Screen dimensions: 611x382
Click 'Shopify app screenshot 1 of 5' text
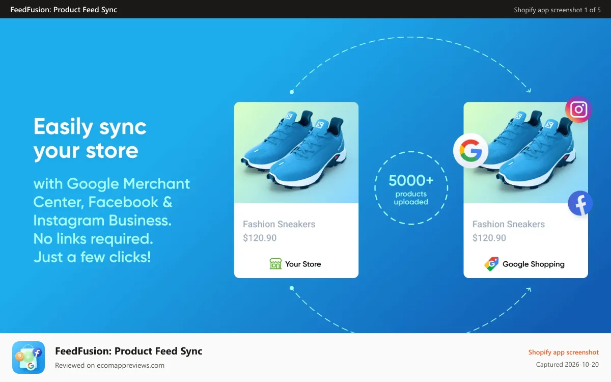tap(558, 10)
